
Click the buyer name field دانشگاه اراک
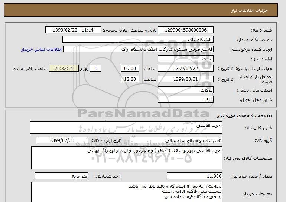point(138,40)
